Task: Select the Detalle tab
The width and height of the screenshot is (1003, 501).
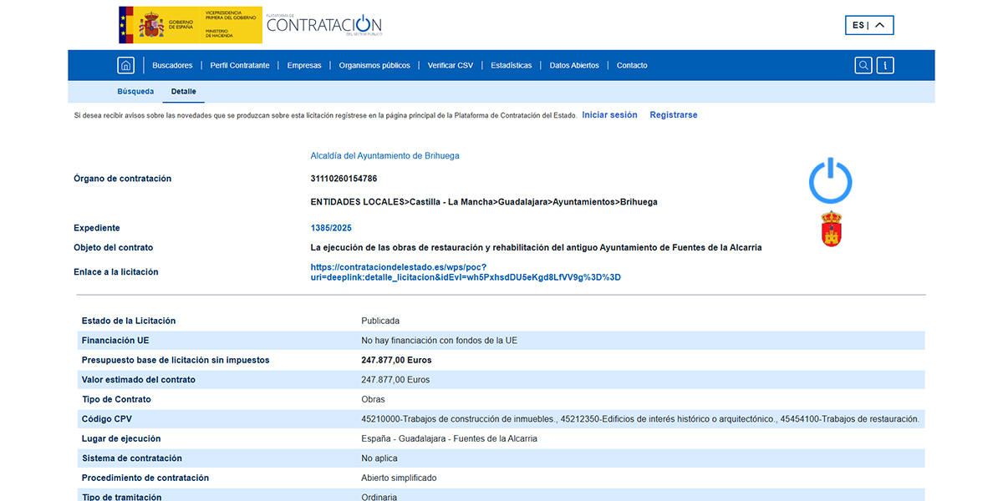Action: click(x=183, y=91)
